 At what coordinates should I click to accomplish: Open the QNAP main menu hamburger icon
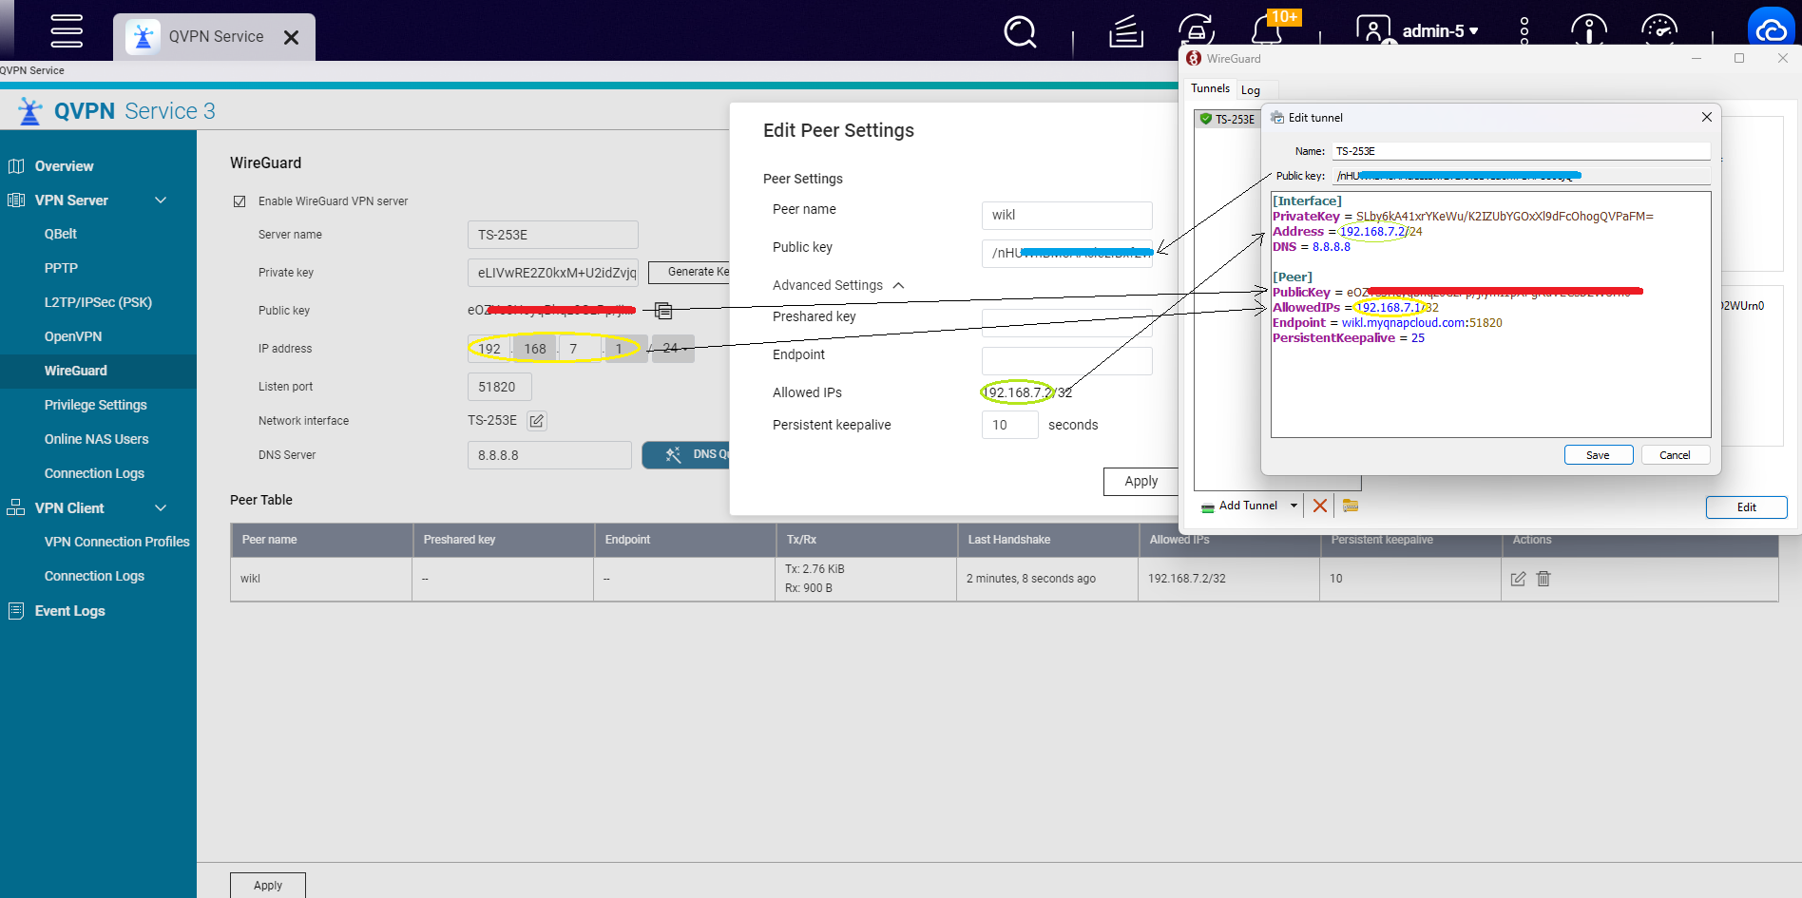pos(67,30)
